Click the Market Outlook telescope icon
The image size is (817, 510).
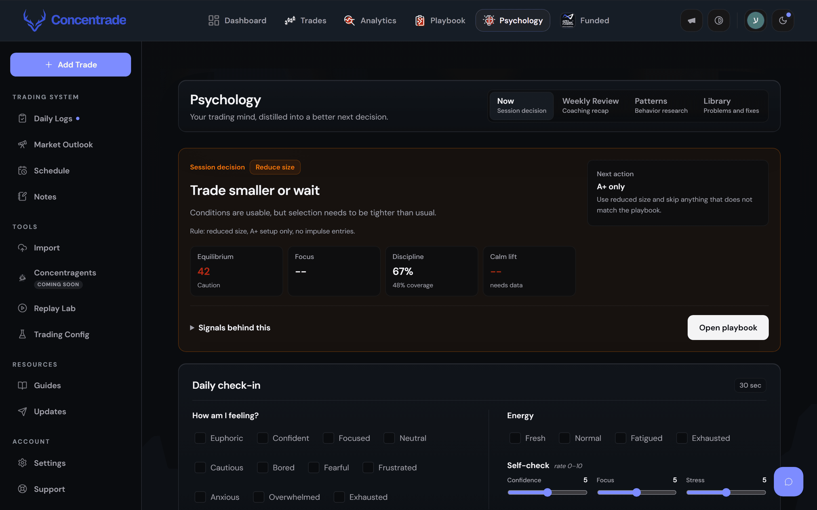tap(22, 144)
